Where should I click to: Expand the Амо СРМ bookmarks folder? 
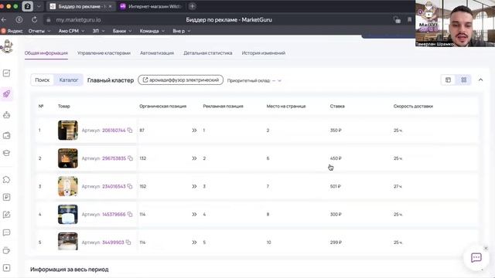tap(71, 31)
